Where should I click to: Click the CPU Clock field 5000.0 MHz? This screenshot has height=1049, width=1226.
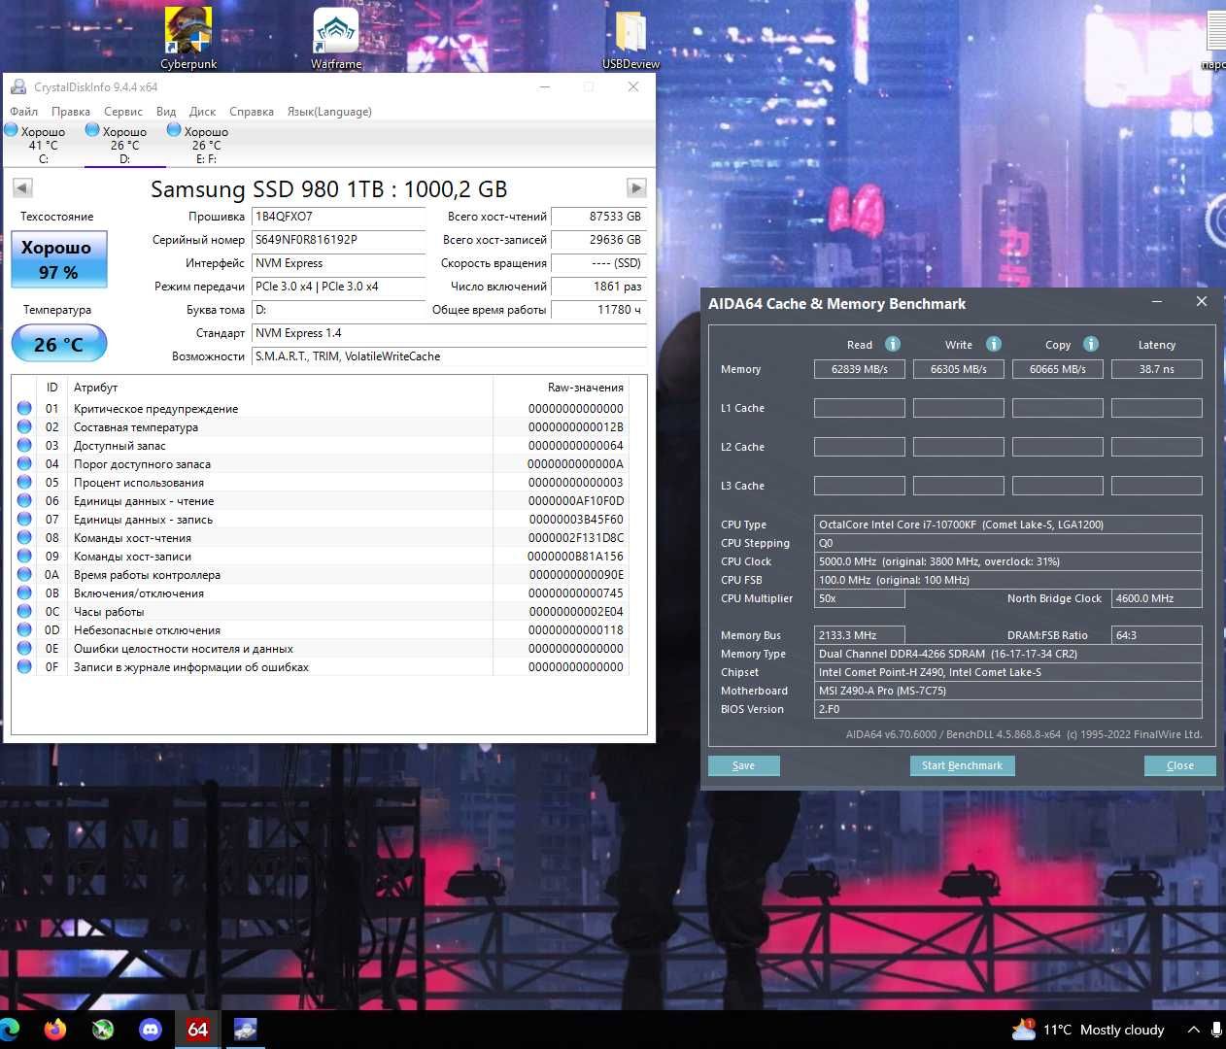pyautogui.click(x=1008, y=561)
